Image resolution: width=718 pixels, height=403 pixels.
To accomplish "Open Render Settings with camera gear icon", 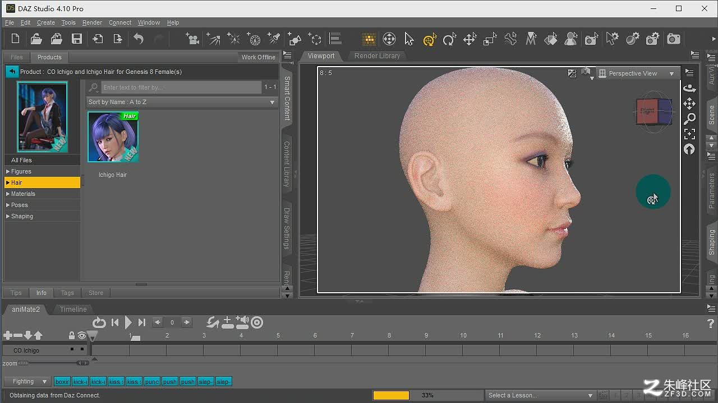I will tap(652, 39).
